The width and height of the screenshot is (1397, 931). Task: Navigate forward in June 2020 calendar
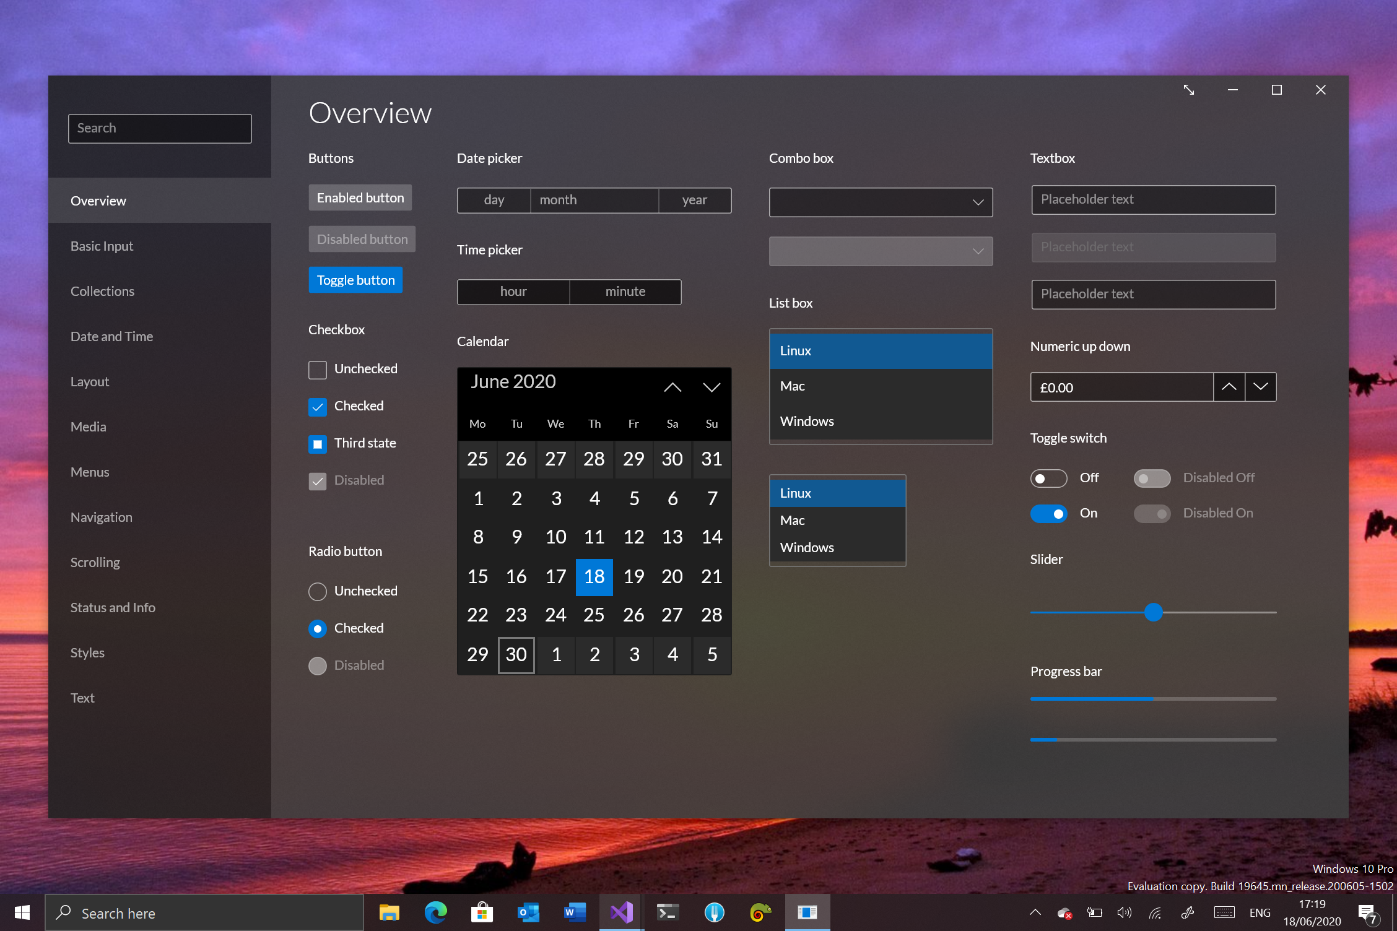(711, 386)
